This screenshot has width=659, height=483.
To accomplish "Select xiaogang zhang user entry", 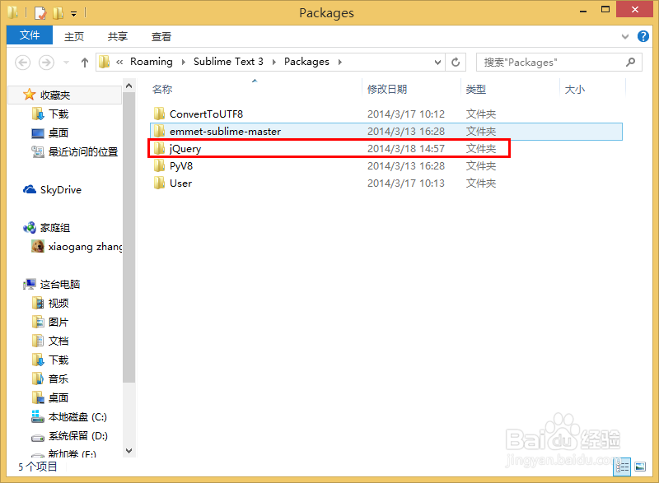I will (x=77, y=247).
